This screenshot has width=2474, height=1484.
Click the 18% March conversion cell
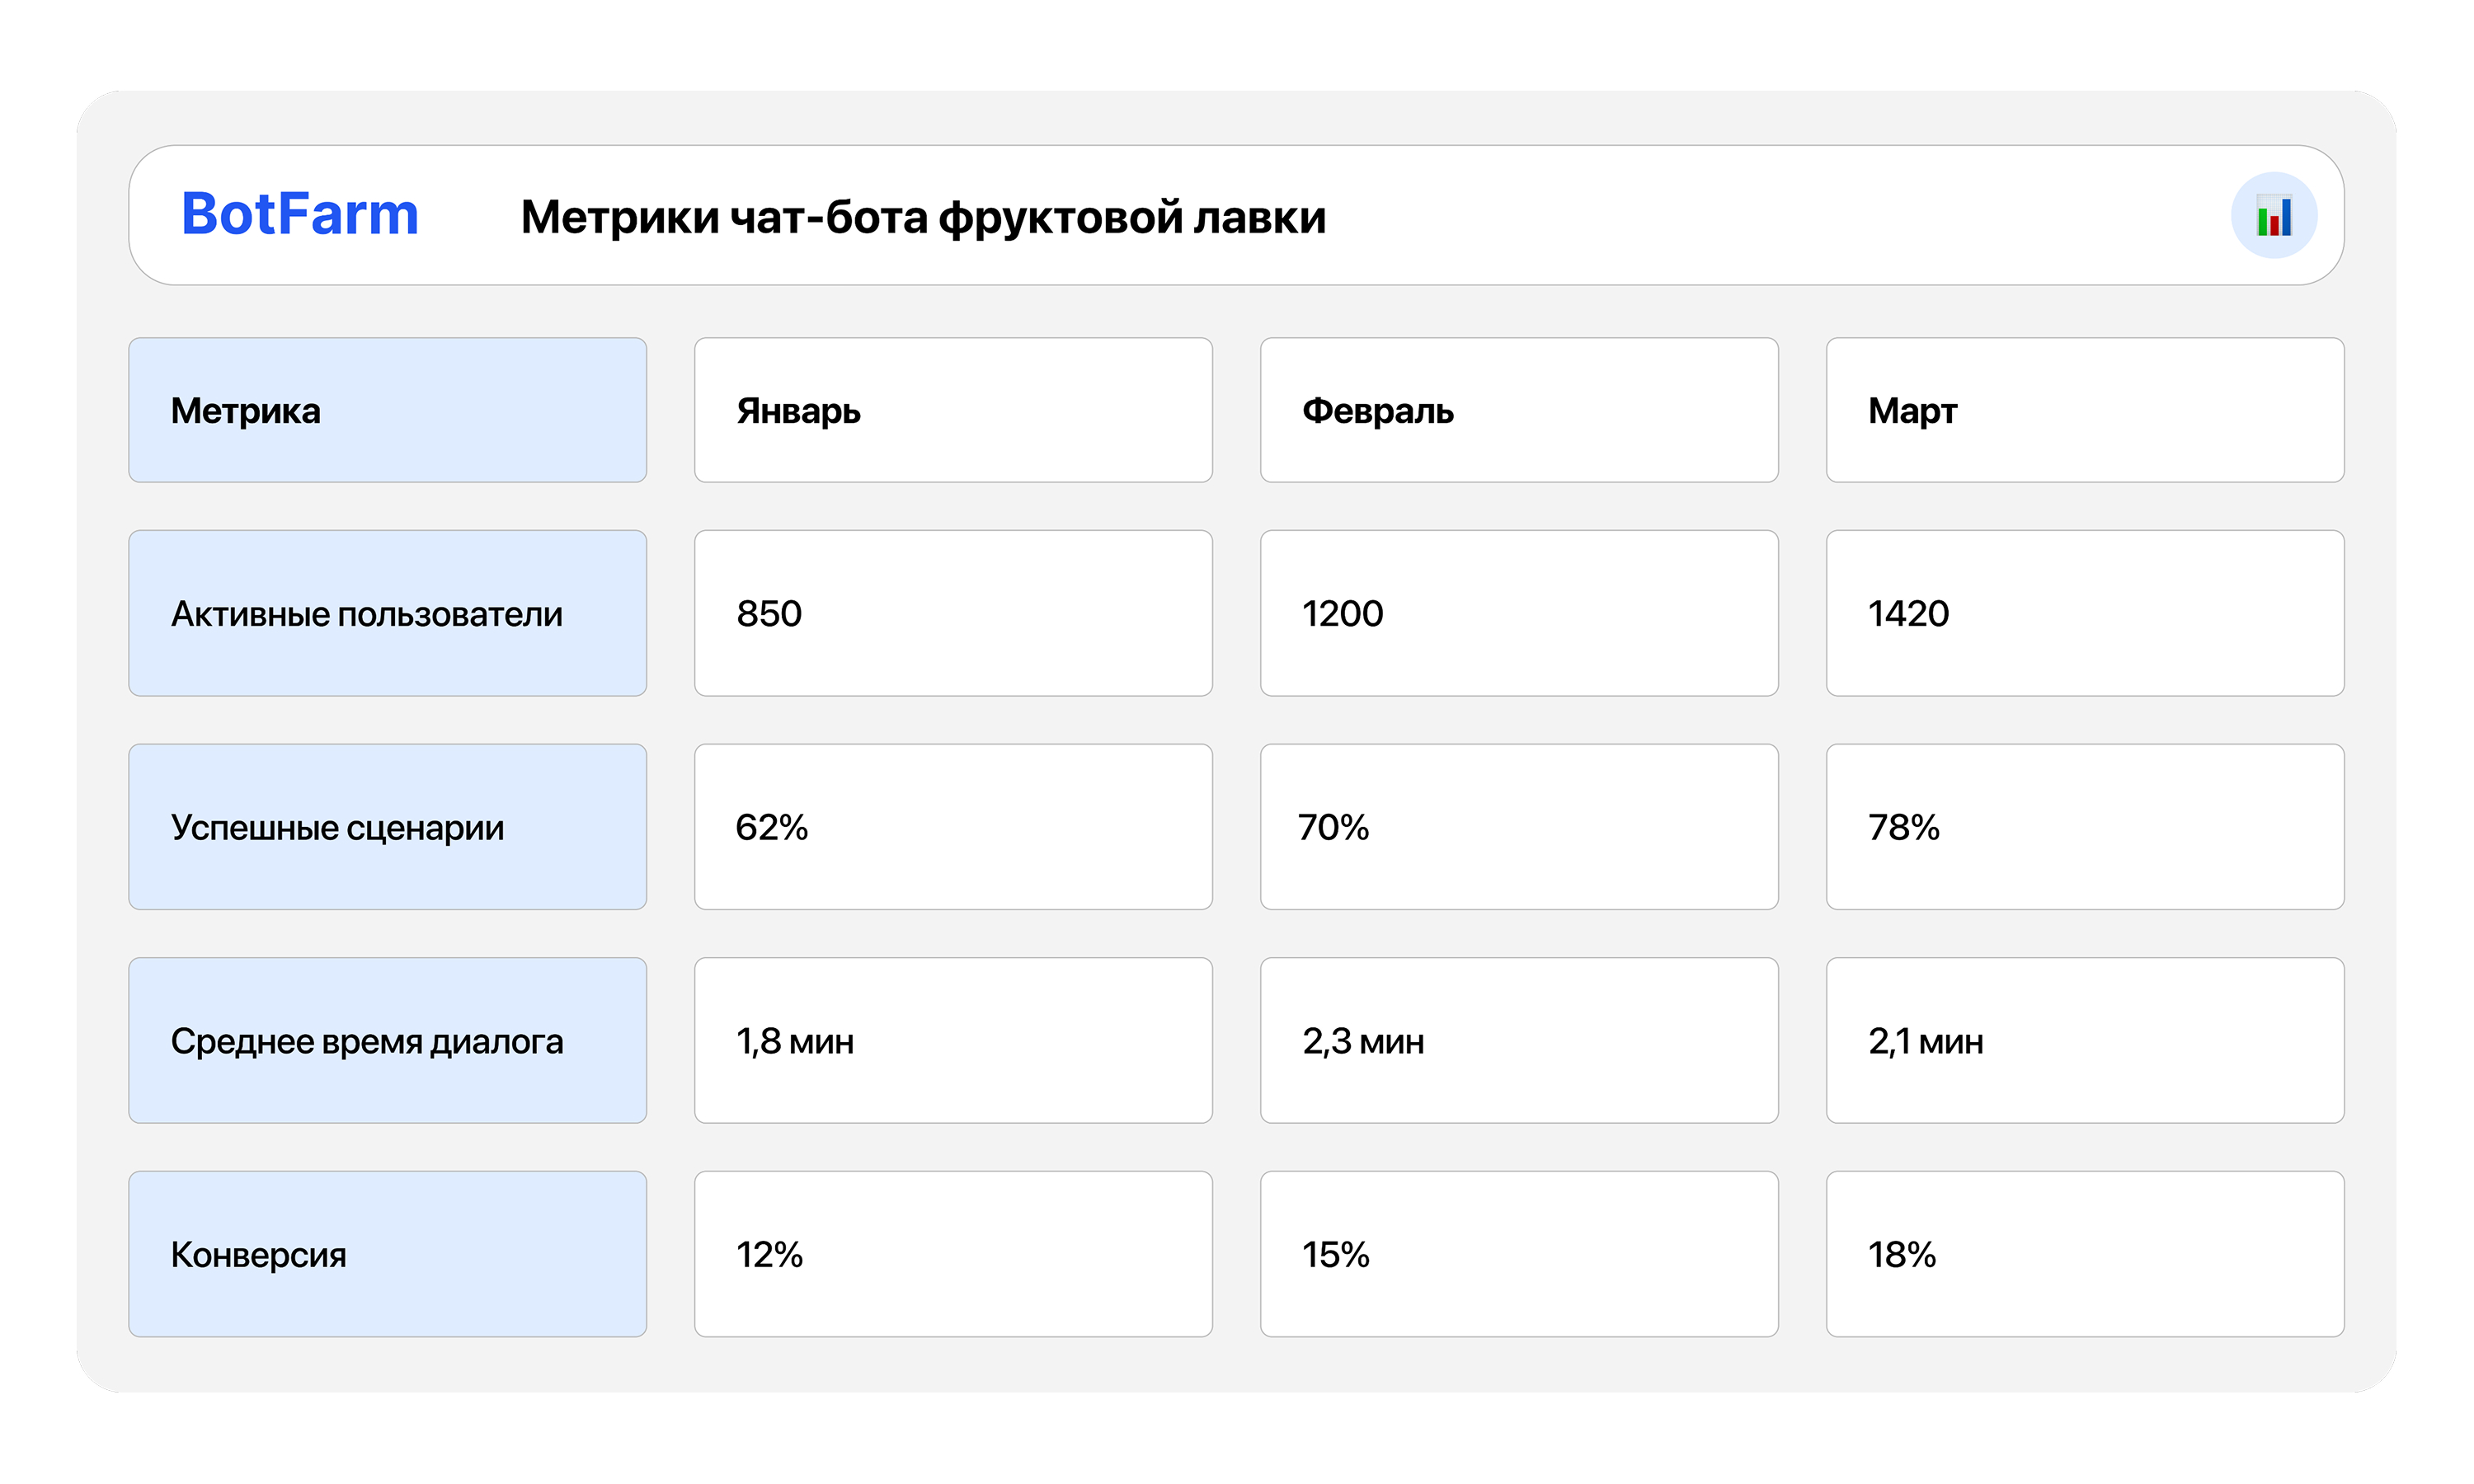(x=2084, y=1254)
